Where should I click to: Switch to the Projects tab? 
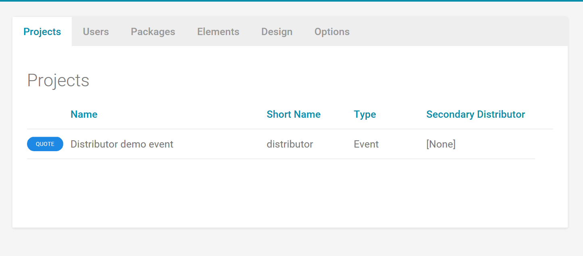(42, 31)
